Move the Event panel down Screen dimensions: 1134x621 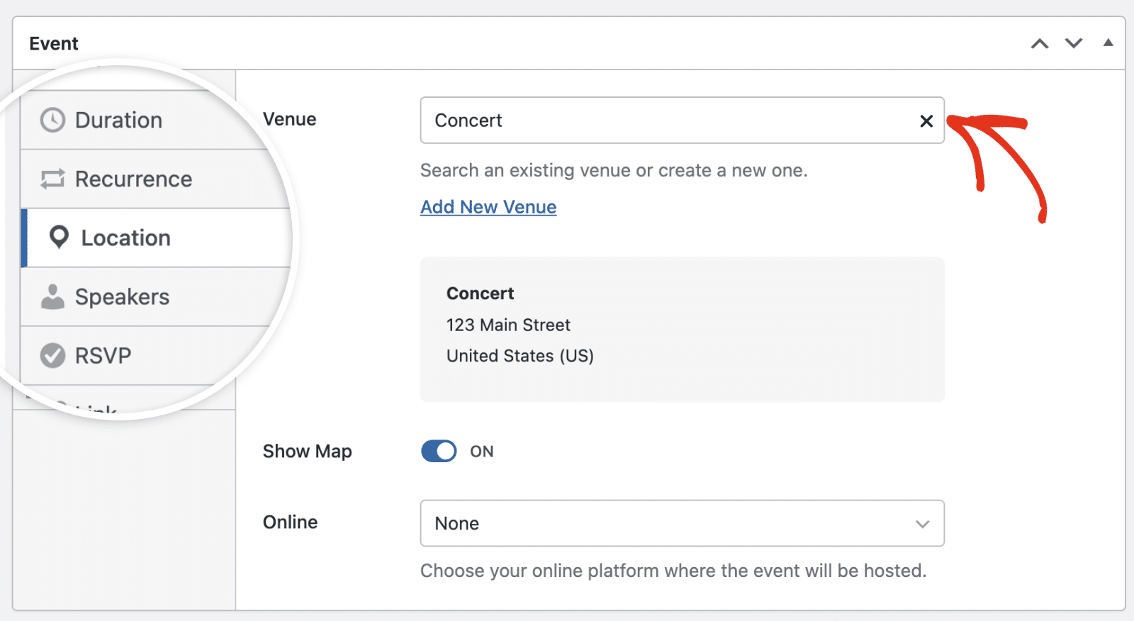click(1074, 43)
